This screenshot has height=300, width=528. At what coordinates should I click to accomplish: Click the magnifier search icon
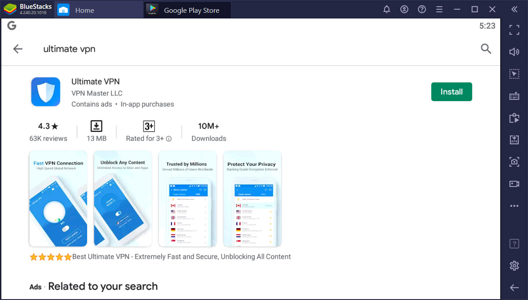coord(486,49)
